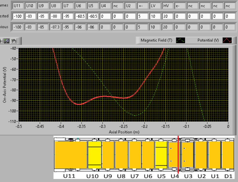Screen dimensions: 238x182
Task: Click the -0.5 x-axis minimum label
Action: point(19,126)
